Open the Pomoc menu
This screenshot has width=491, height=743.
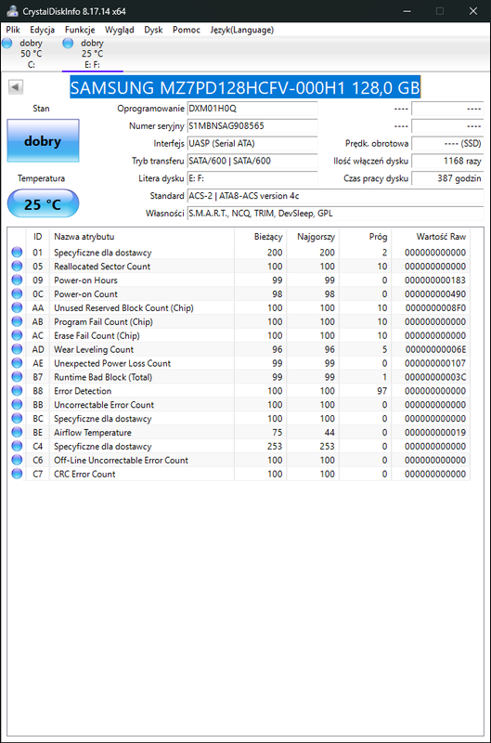186,30
